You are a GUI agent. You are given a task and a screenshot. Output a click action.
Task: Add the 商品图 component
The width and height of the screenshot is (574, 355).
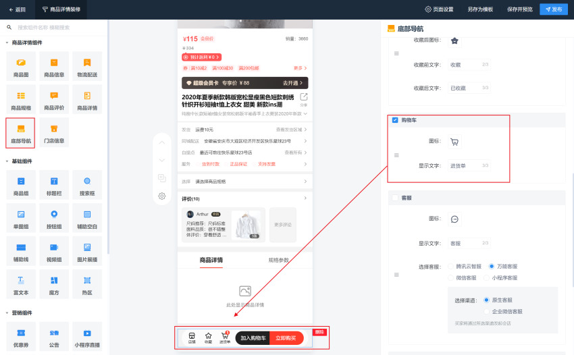pos(21,66)
